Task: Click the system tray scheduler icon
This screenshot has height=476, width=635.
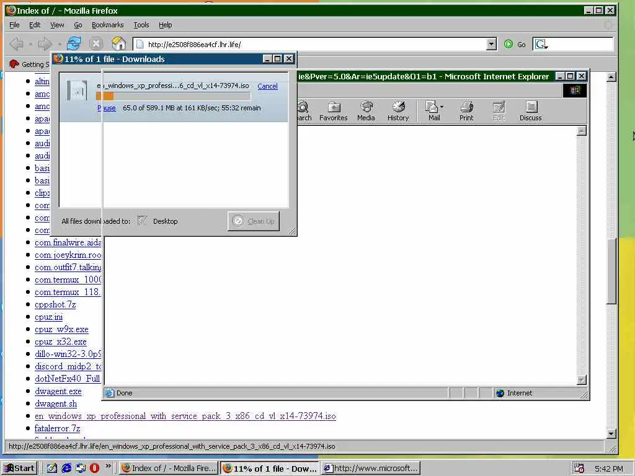Action: [x=579, y=469]
